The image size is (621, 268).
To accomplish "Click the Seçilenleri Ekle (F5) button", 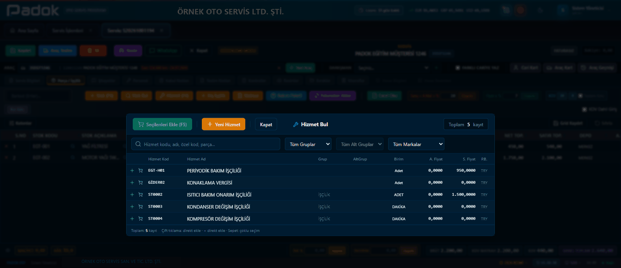I will [162, 124].
